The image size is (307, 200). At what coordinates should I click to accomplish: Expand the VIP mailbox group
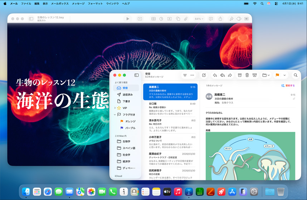point(115,108)
